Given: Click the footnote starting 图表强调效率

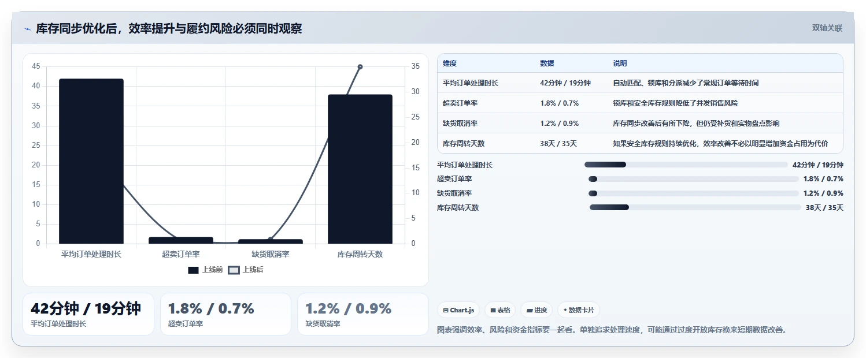Looking at the screenshot, I should coord(612,330).
